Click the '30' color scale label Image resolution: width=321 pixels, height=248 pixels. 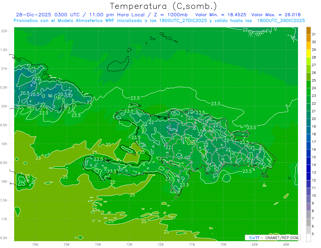tap(314, 42)
